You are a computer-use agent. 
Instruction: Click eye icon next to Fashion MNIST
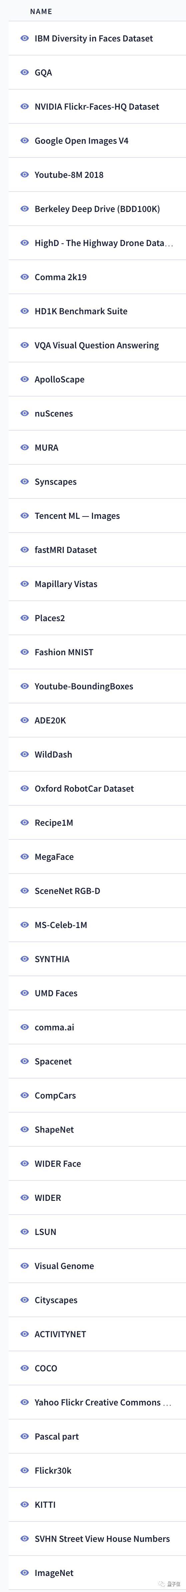[25, 652]
